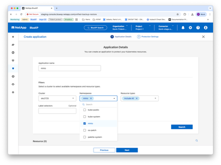This screenshot has height=165, width=221.
Task: Open the mobility cloud sidebar icon
Action: (x=13, y=84)
